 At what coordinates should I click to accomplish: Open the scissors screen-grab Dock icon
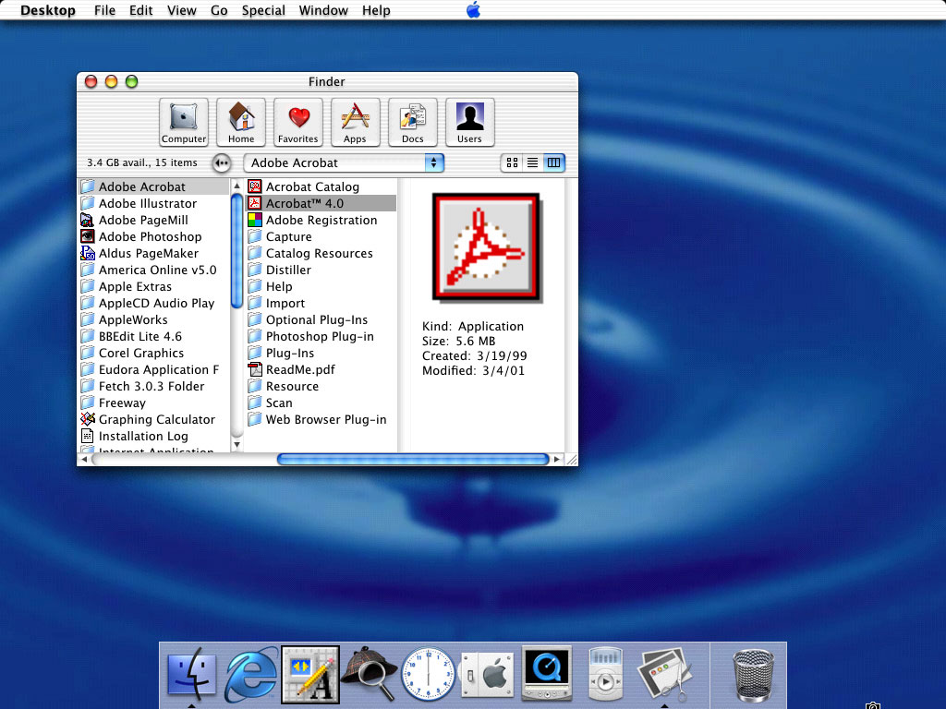[664, 673]
